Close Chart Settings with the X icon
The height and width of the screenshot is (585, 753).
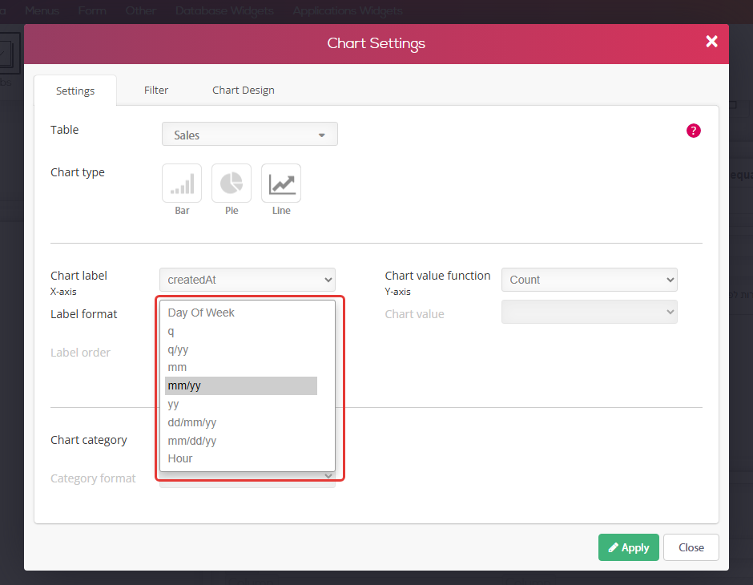click(711, 42)
